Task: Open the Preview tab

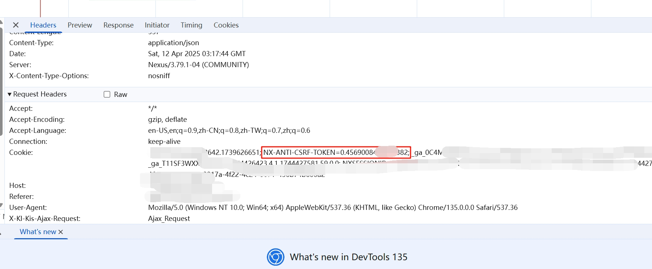Action: [x=80, y=25]
